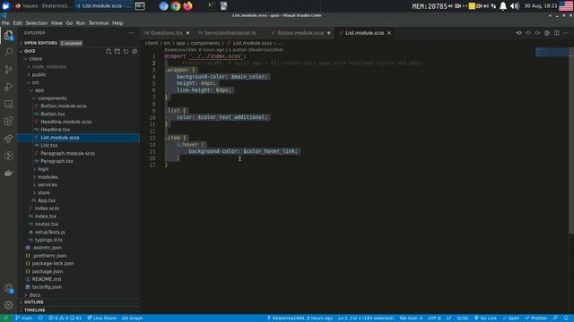
Task: Open editor more actions ellipsis menu
Action: [566, 33]
